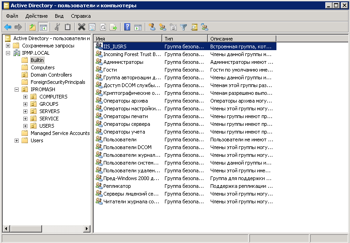Click domain icon next to IPMP.LOCAL
The width and height of the screenshot is (350, 243).
pyautogui.click(x=17, y=53)
